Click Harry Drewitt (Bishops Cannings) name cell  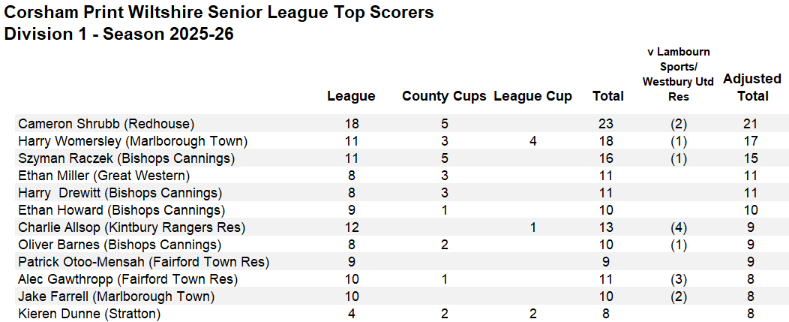pos(120,193)
